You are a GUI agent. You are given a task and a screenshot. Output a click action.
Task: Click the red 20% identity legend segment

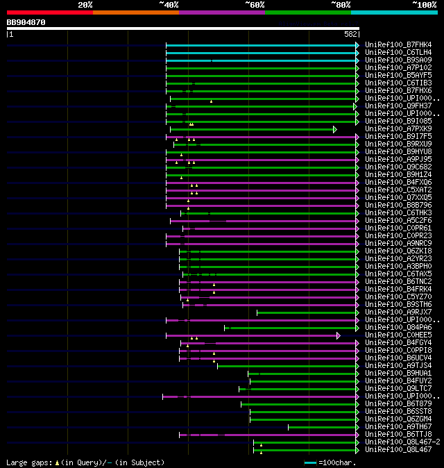(50, 12)
